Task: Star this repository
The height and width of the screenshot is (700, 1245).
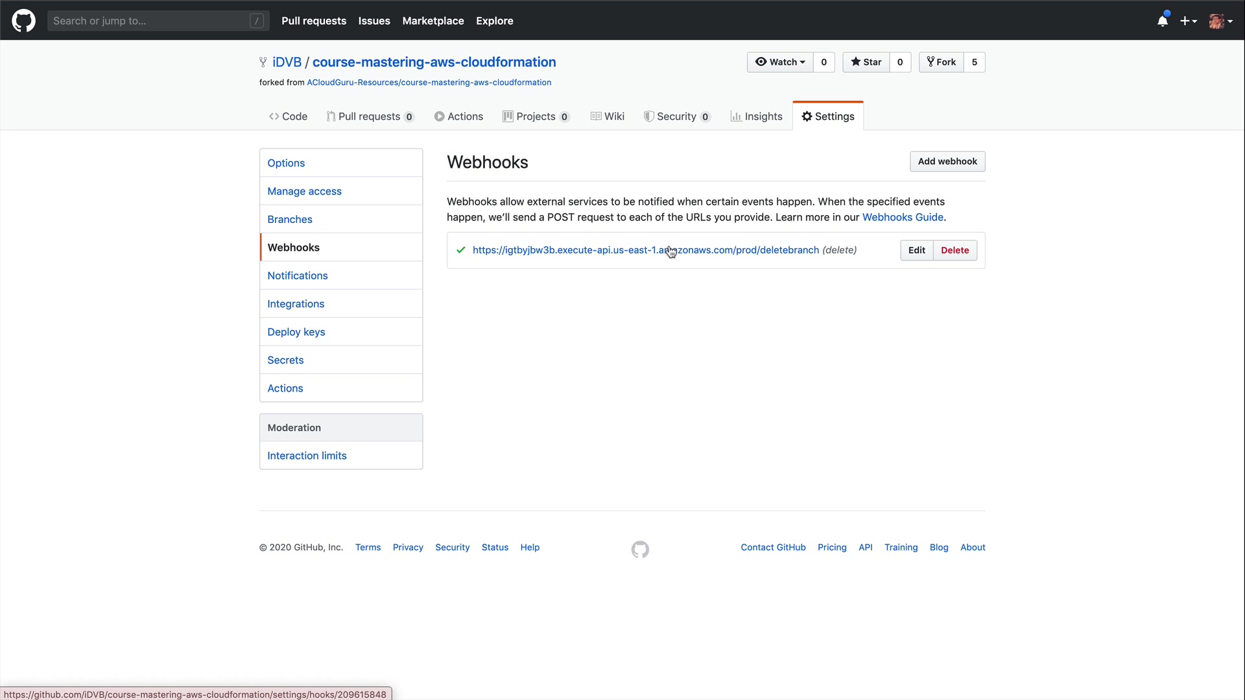Action: click(x=866, y=62)
